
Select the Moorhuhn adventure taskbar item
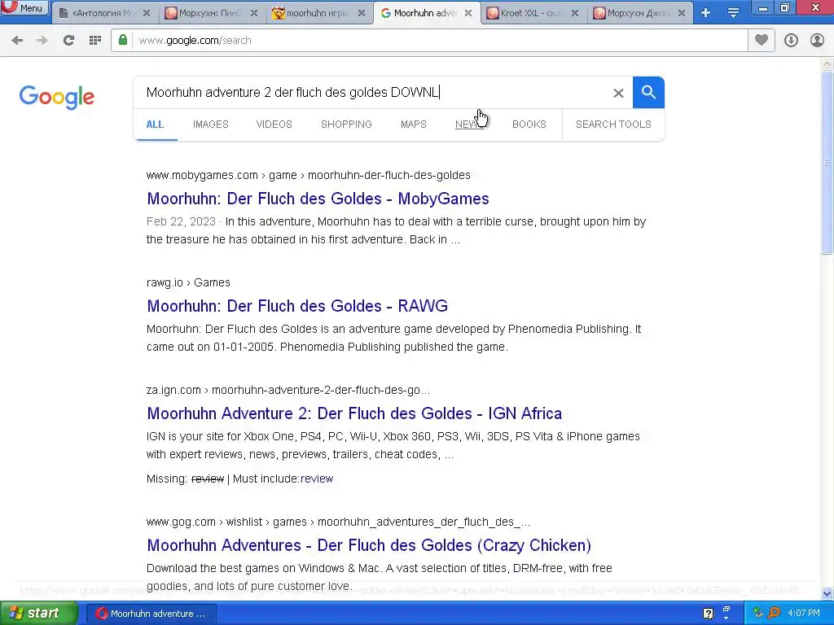tap(151, 614)
